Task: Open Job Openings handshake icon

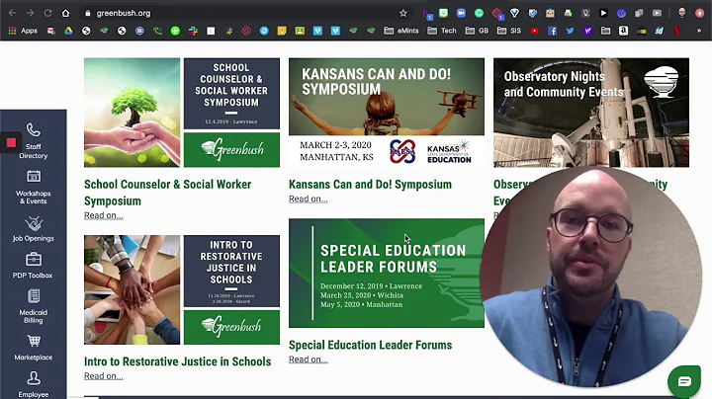Action: click(x=34, y=223)
